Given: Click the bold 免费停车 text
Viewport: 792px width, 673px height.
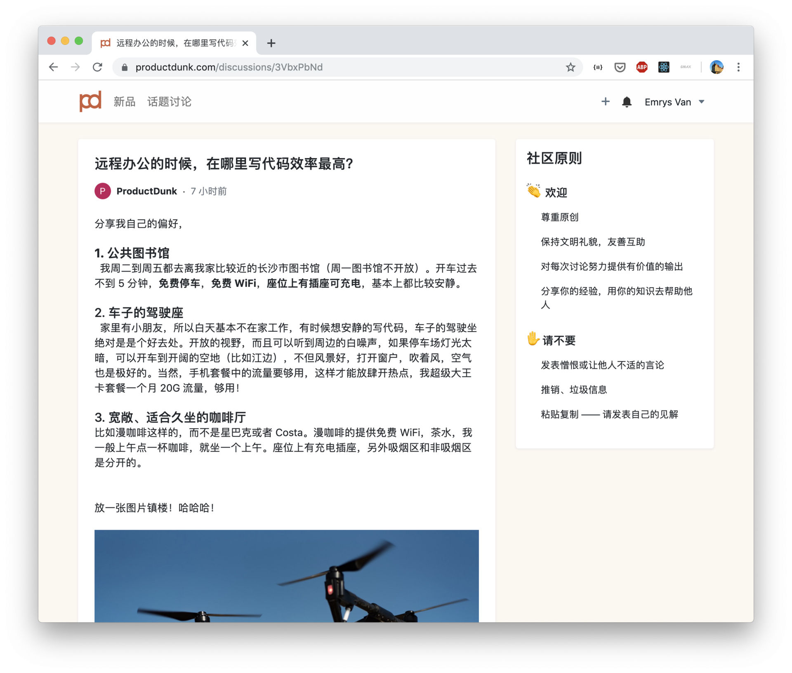Looking at the screenshot, I should coord(179,283).
